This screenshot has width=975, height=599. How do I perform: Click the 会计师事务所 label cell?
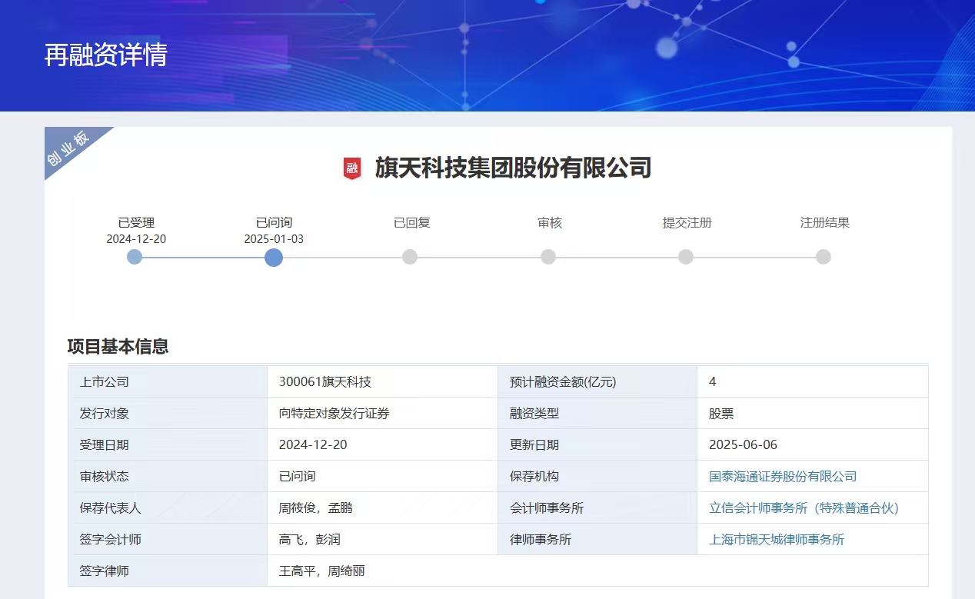pos(597,507)
